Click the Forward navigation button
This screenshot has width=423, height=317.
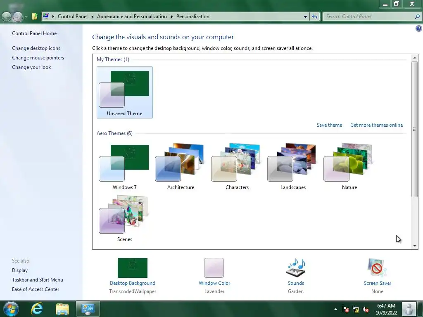(18, 17)
